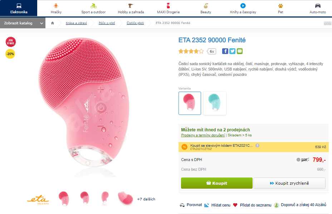This screenshot has width=332, height=214.
Task: Open the Hračky category tab
Action: pos(56,9)
